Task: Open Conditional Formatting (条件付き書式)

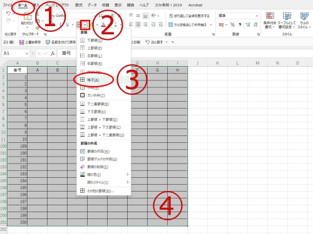Action: [270, 21]
